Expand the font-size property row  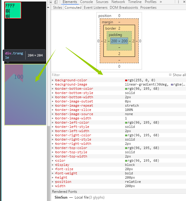tap(53, 169)
